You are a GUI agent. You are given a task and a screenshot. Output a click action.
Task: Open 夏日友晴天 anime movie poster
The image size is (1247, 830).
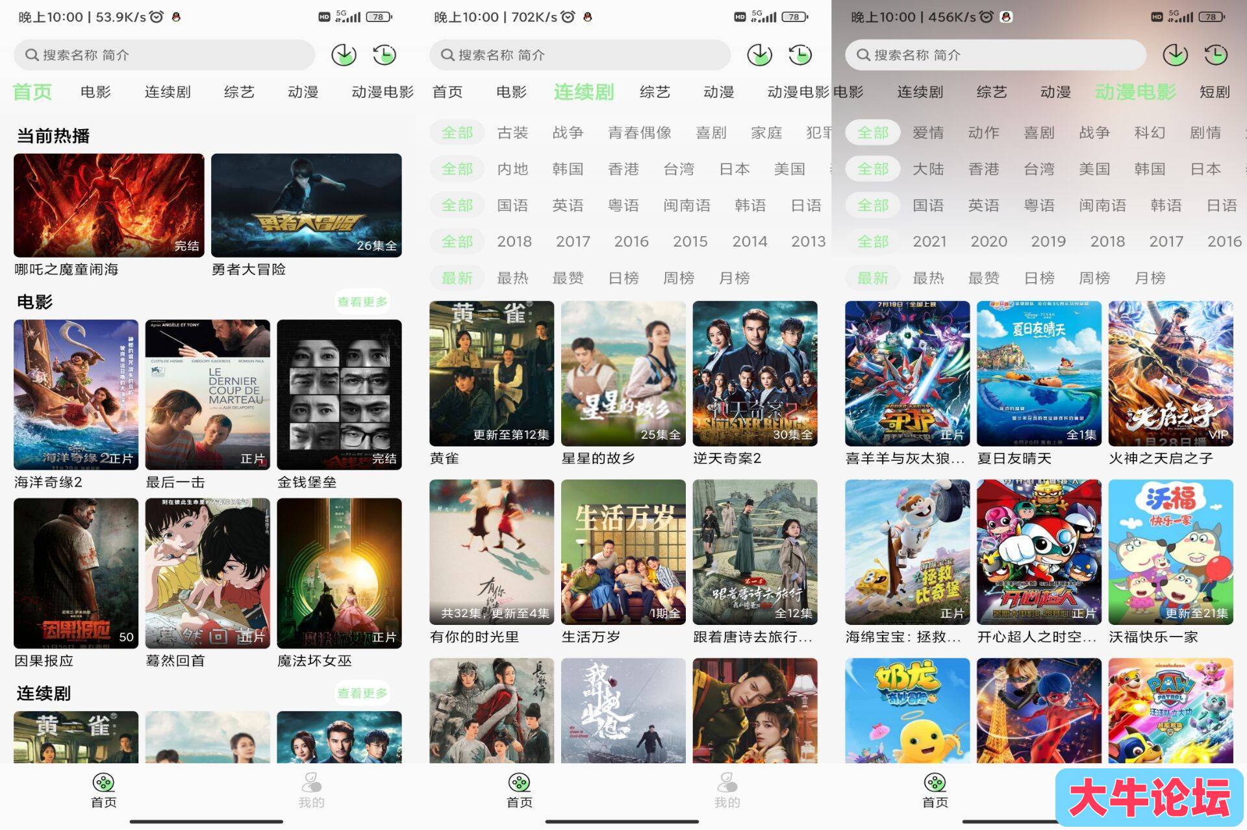click(x=1039, y=373)
